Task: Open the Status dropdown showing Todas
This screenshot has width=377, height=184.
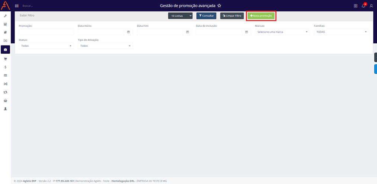Action: pyautogui.click(x=46, y=46)
